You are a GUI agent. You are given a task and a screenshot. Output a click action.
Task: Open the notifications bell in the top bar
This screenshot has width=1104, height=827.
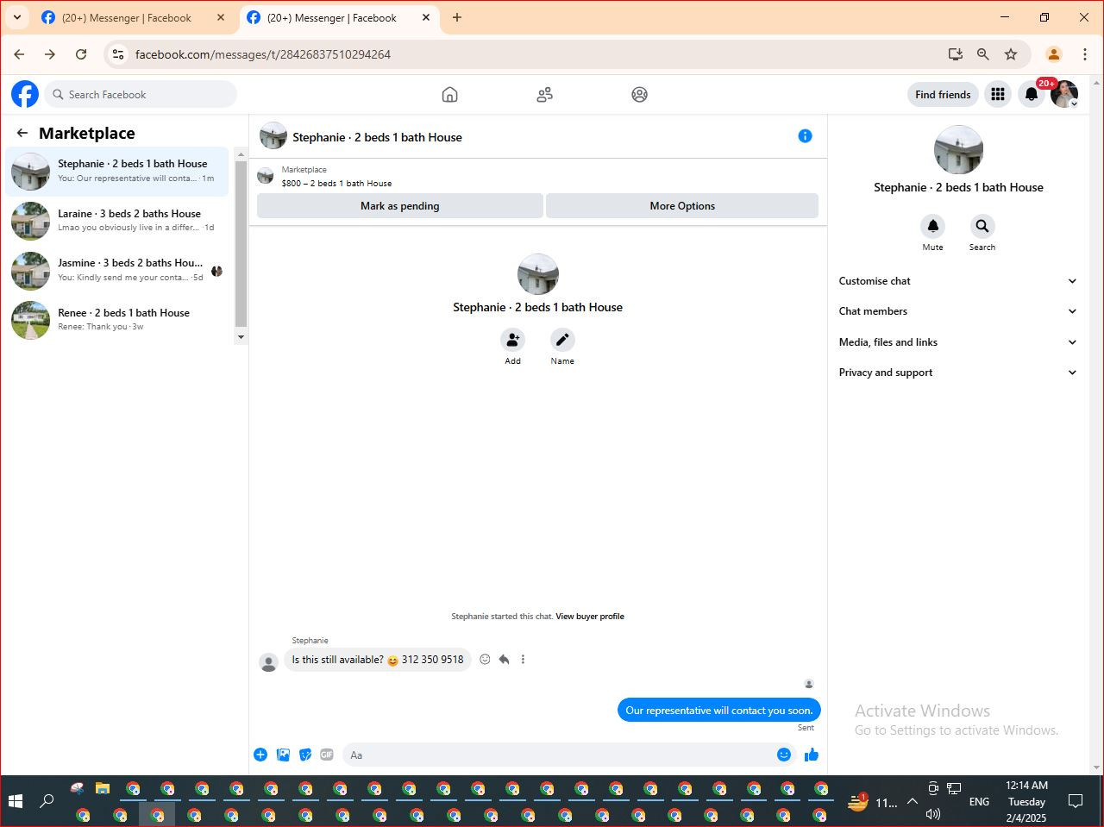pos(1032,95)
